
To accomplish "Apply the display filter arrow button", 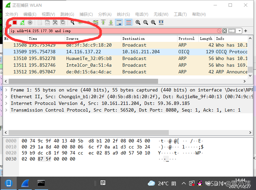I will (x=232, y=31).
